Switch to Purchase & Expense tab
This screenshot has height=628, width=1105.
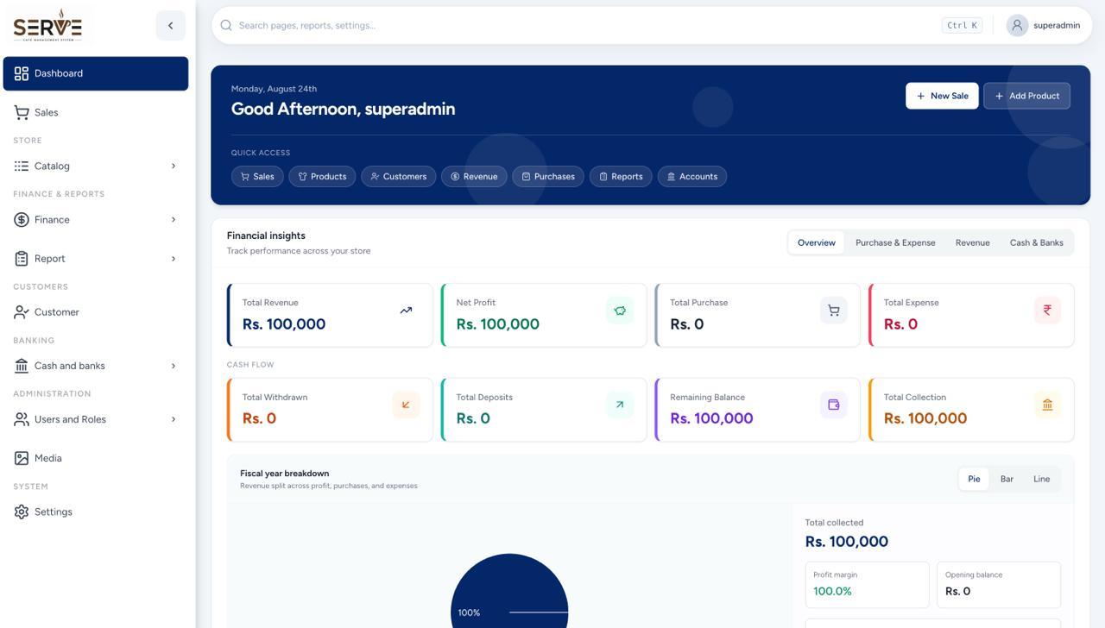point(895,242)
